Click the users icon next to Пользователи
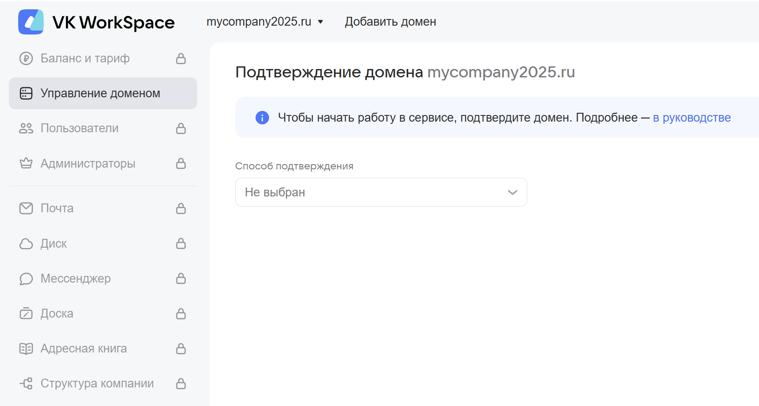The height and width of the screenshot is (406, 759). [x=26, y=128]
